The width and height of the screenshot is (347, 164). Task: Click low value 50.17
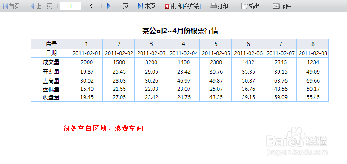point(313,89)
